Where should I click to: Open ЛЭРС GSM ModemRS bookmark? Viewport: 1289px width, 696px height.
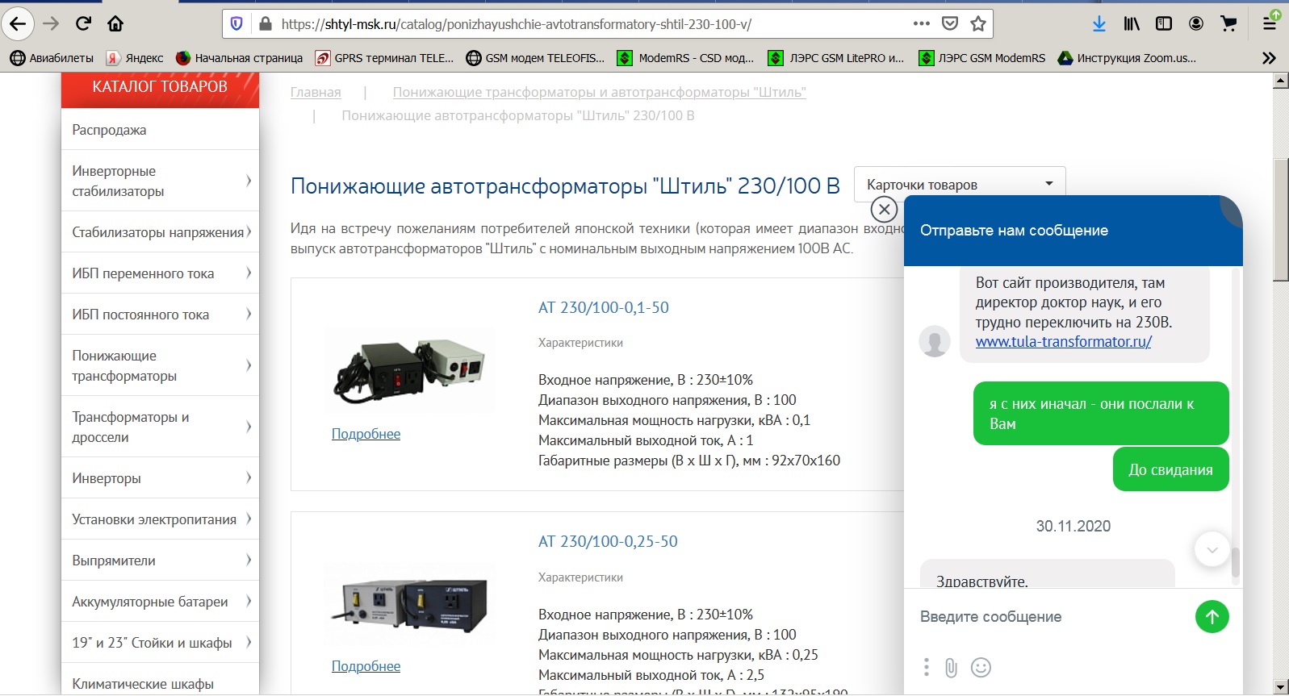982,58
